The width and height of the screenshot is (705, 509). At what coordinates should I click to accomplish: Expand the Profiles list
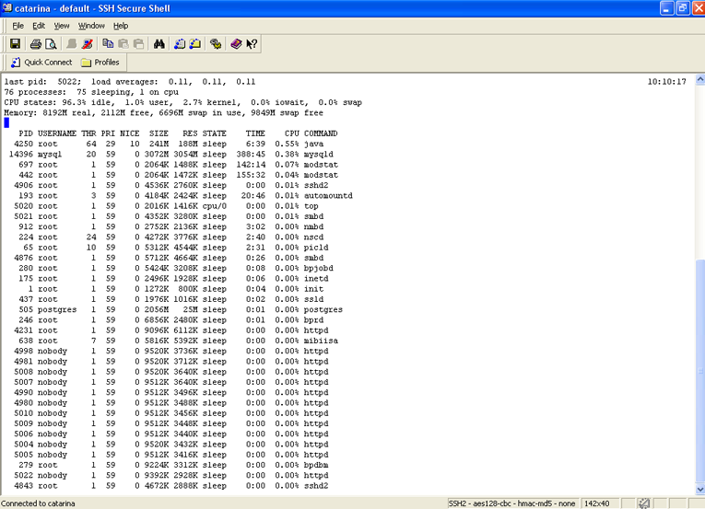(100, 63)
